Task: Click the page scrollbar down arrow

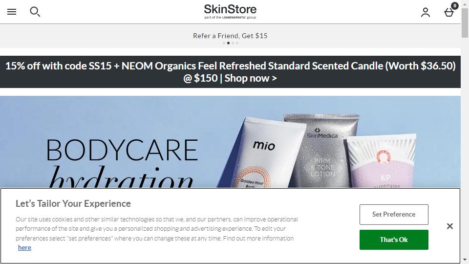Action: pos(465,260)
